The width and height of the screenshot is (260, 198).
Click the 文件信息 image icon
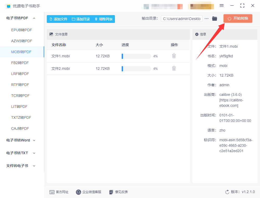point(51,34)
